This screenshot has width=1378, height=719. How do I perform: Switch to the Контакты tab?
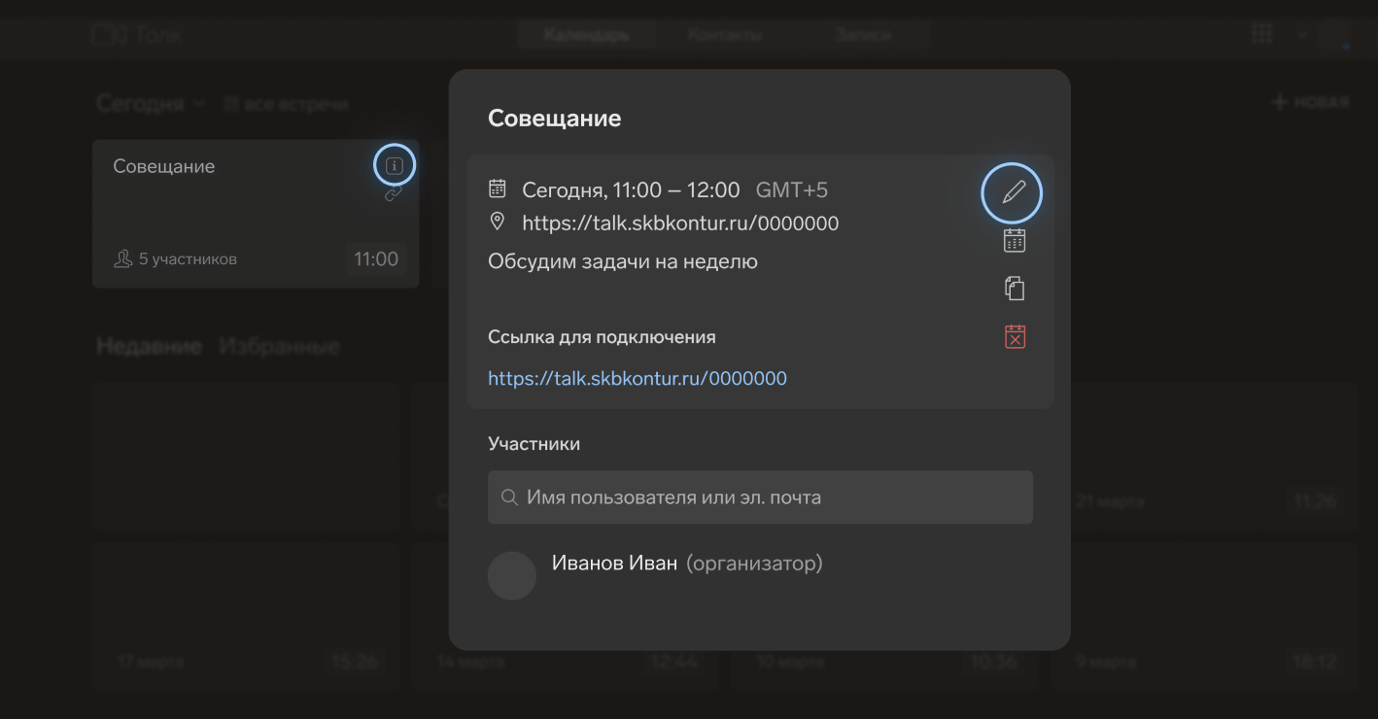(x=724, y=35)
